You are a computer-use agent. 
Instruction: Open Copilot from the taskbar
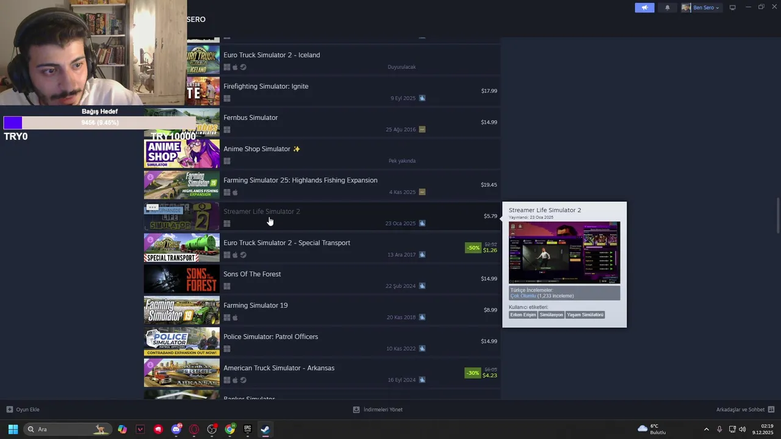123,429
